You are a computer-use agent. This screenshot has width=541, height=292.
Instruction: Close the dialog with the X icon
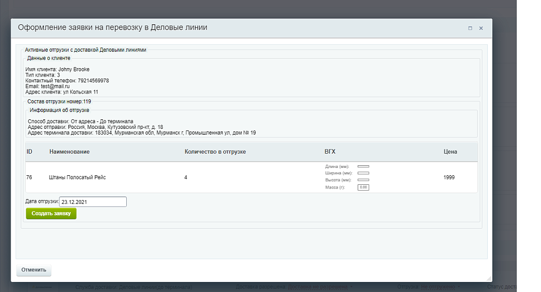[481, 29]
